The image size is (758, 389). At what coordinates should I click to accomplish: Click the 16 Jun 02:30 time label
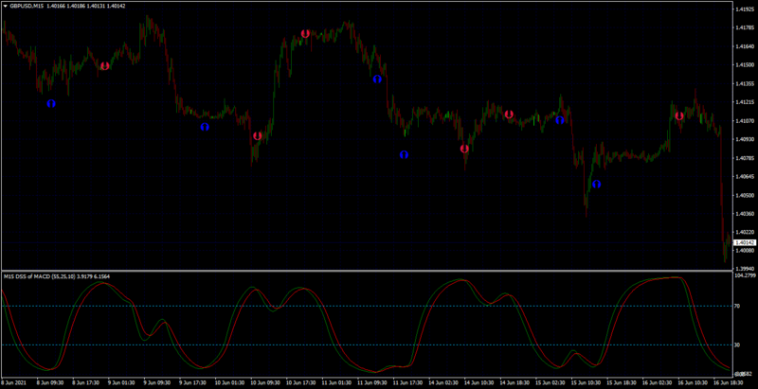point(655,382)
